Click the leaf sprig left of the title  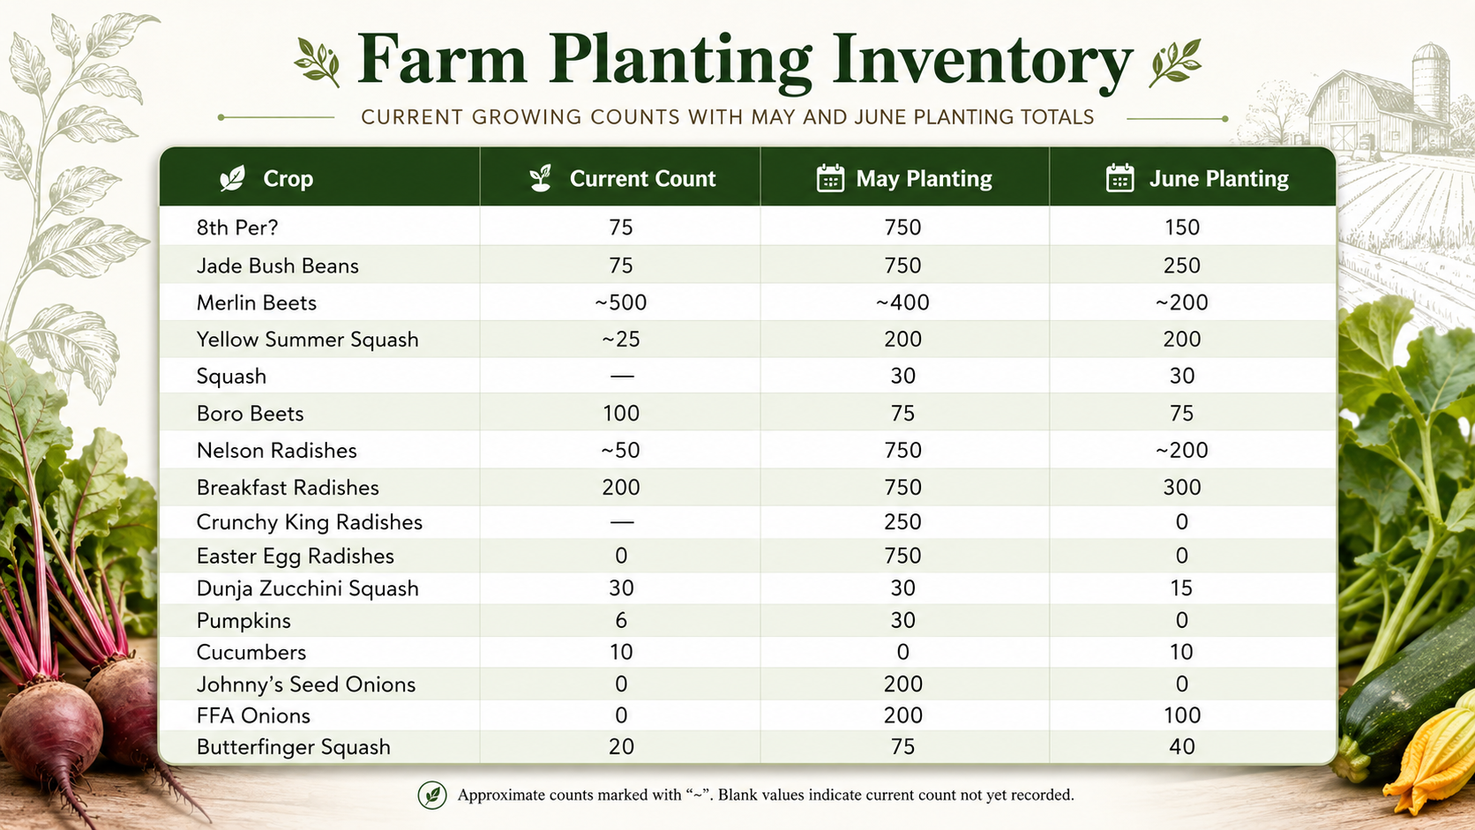(x=318, y=62)
